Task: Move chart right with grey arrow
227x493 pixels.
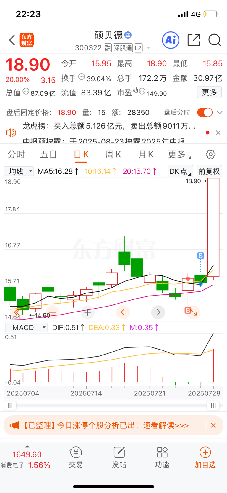Action: tap(158, 312)
